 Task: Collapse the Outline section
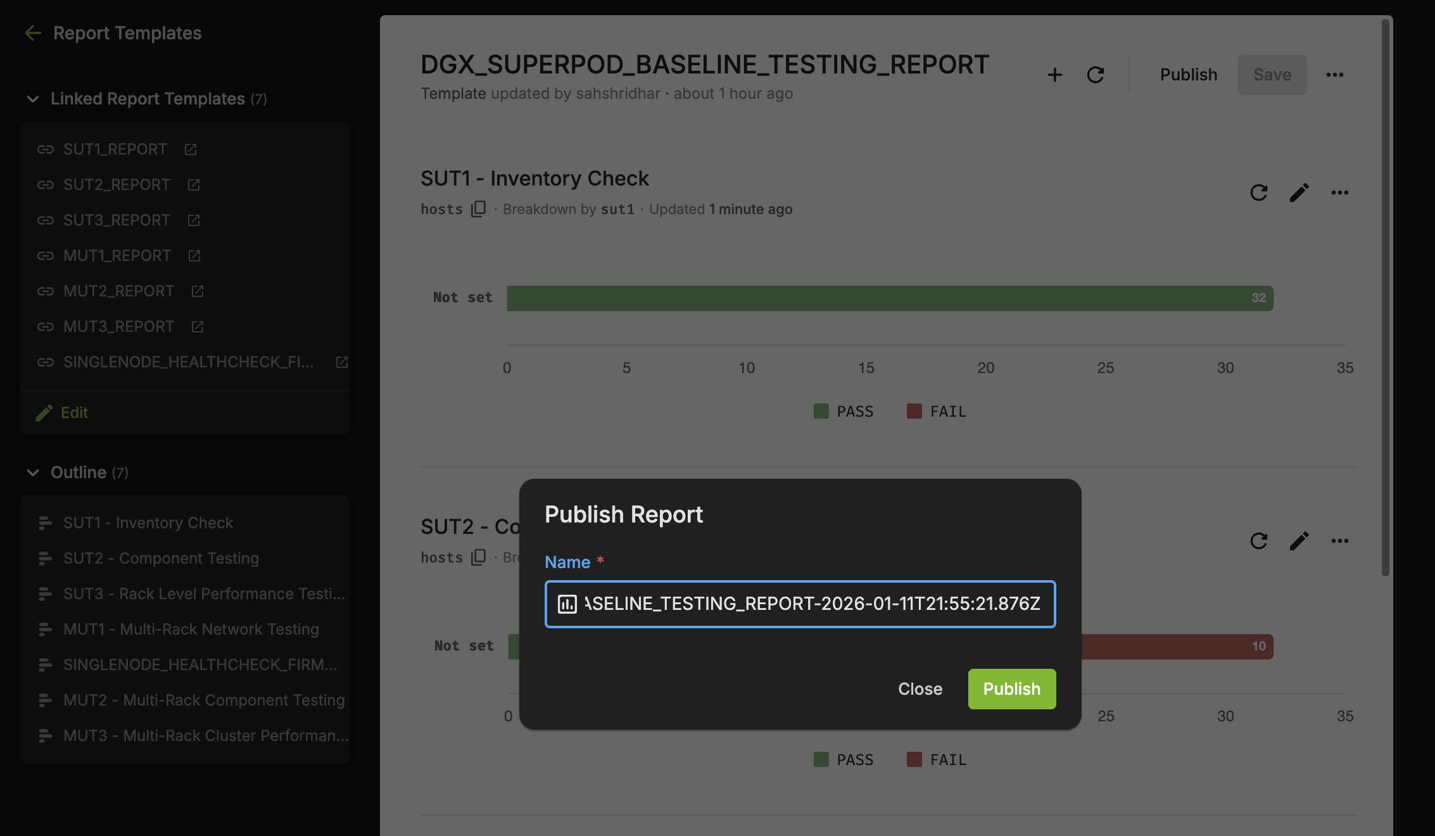pyautogui.click(x=33, y=472)
